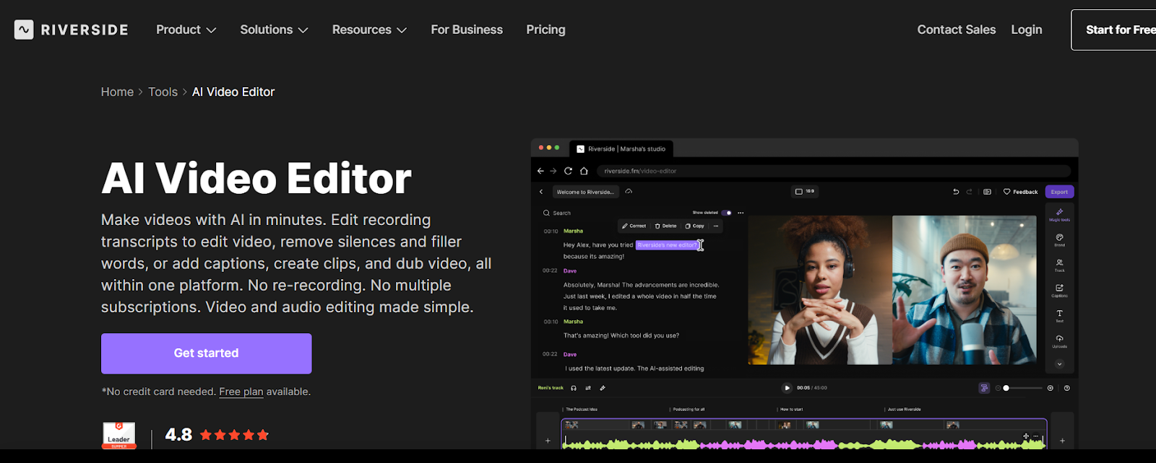Expand the Resources menu
Screen dimensions: 1156x463
pyautogui.click(x=370, y=30)
